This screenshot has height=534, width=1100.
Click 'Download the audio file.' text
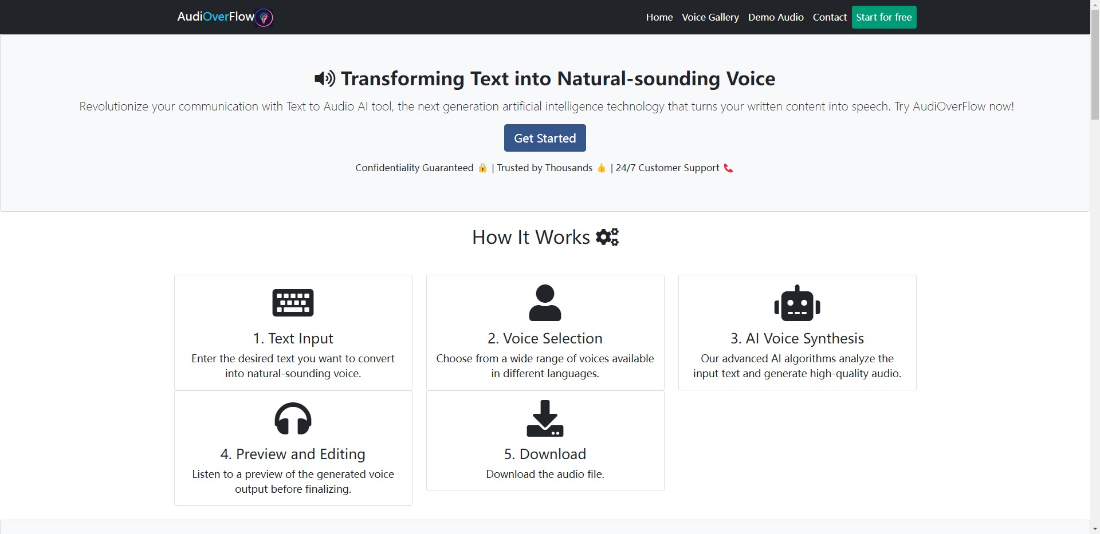tap(545, 474)
